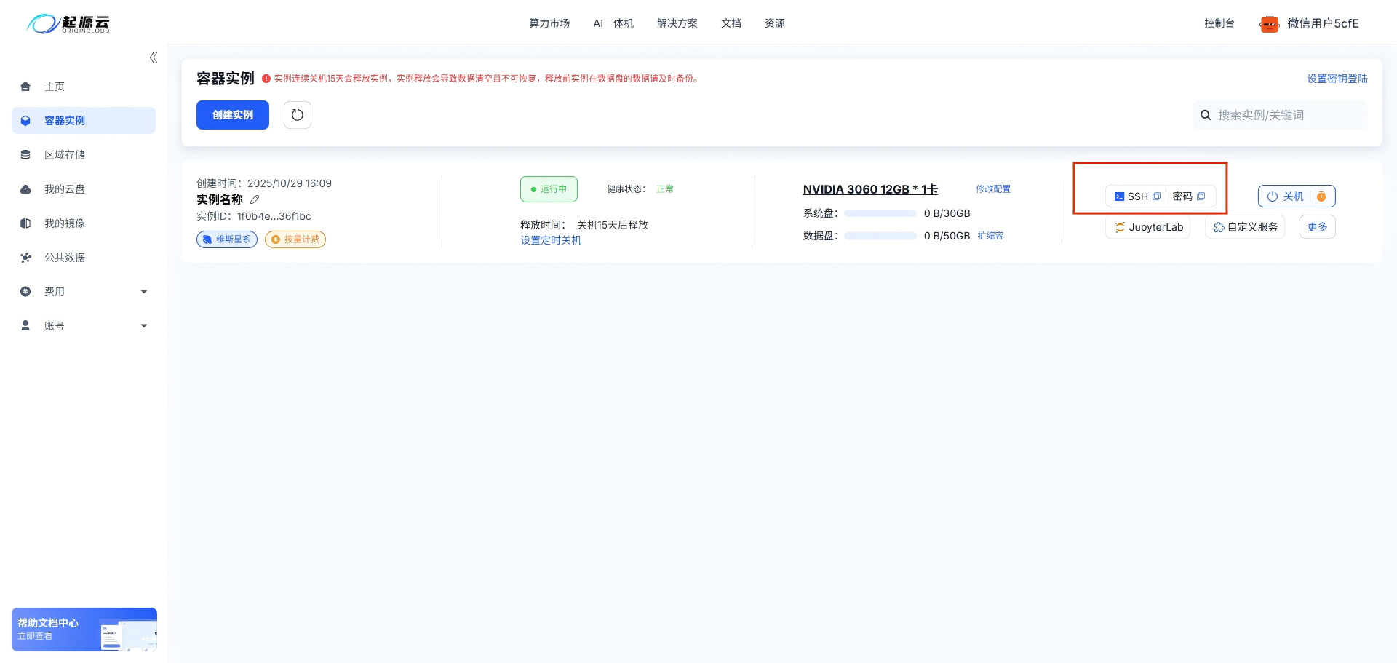Viewport: 1397px width, 663px height.
Task: Select 我的镜像 in the sidebar
Action: coord(64,223)
